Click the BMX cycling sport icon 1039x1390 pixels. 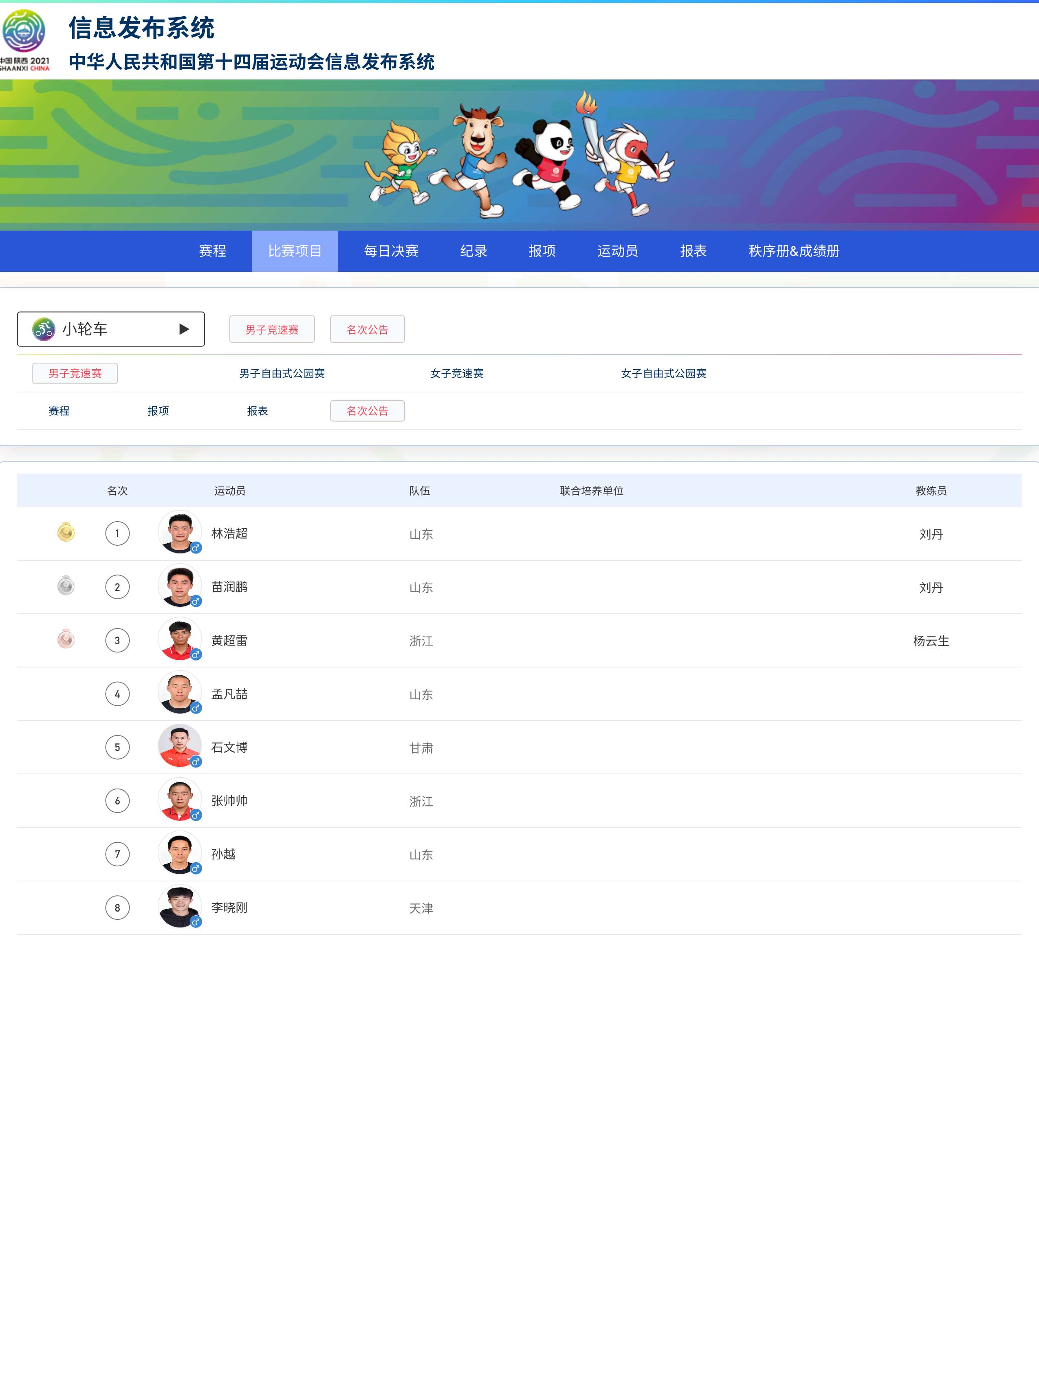click(x=44, y=329)
